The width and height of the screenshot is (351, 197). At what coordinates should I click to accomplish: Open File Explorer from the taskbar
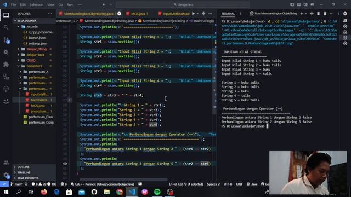(107, 192)
